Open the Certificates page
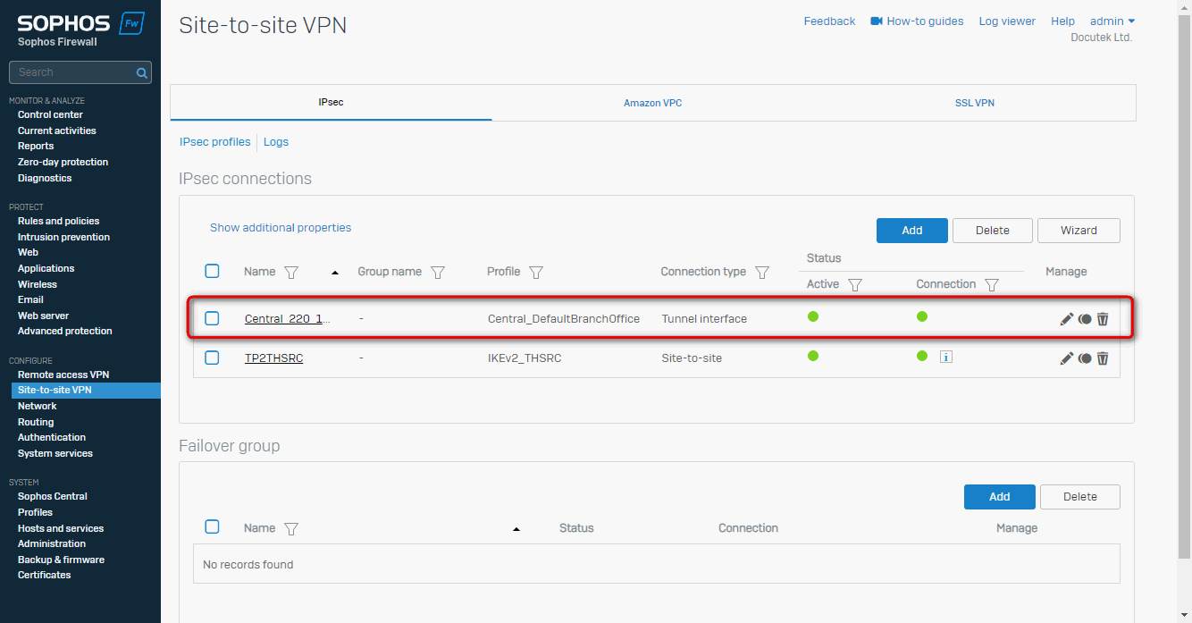1192x623 pixels. 44,575
